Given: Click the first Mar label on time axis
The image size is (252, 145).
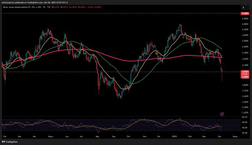Looking at the screenshot, I should (19, 136).
